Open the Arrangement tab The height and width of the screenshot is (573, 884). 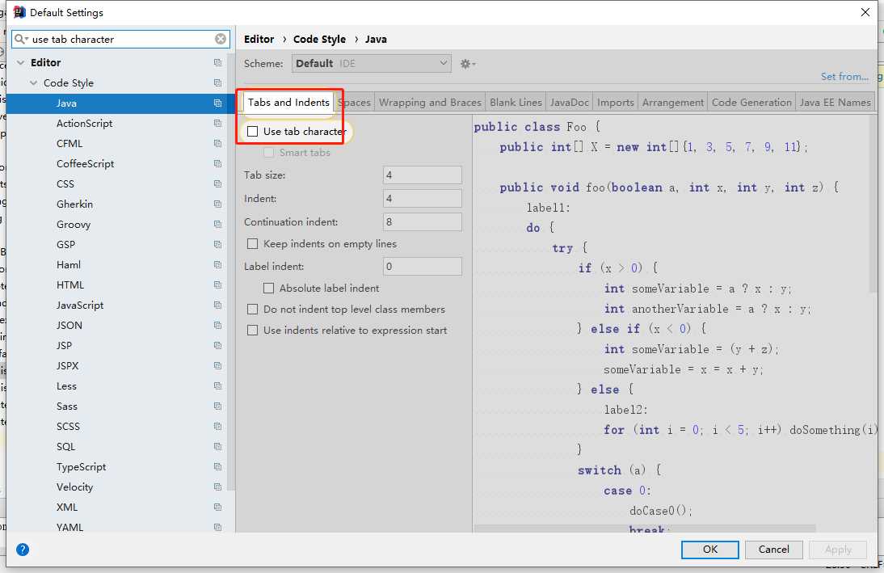click(x=673, y=103)
